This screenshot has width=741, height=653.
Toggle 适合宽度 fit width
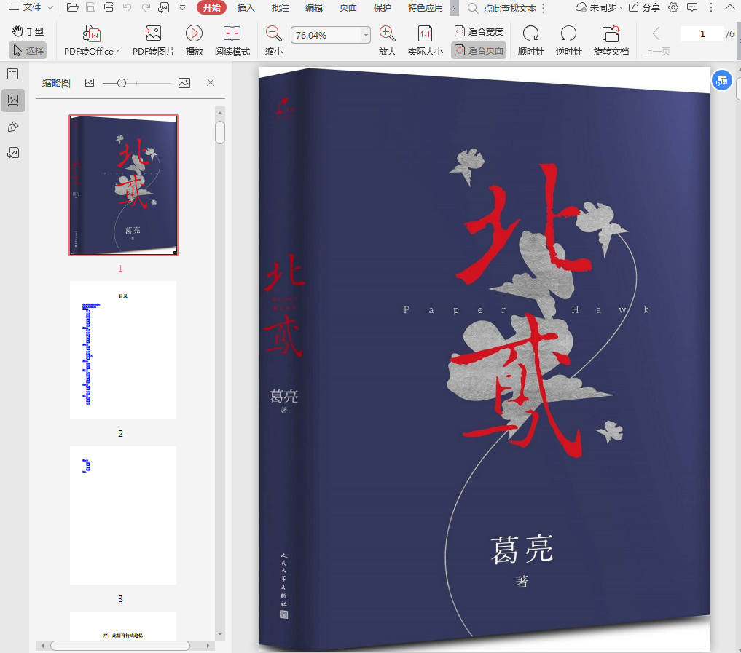[x=479, y=31]
